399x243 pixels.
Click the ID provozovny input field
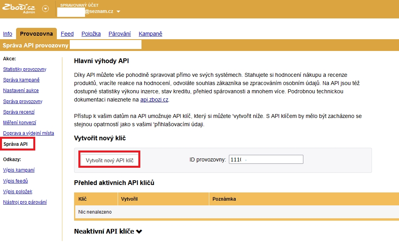click(266, 160)
